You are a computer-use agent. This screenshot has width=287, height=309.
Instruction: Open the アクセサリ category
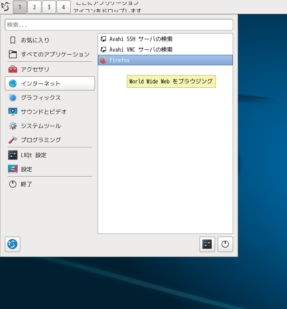click(49, 69)
